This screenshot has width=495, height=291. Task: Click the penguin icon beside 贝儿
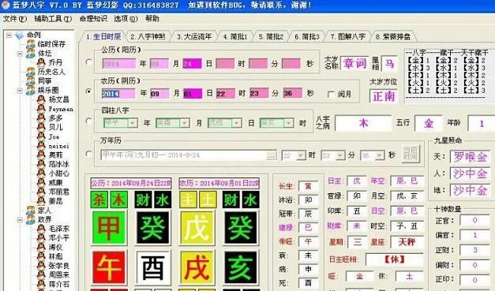point(41,127)
